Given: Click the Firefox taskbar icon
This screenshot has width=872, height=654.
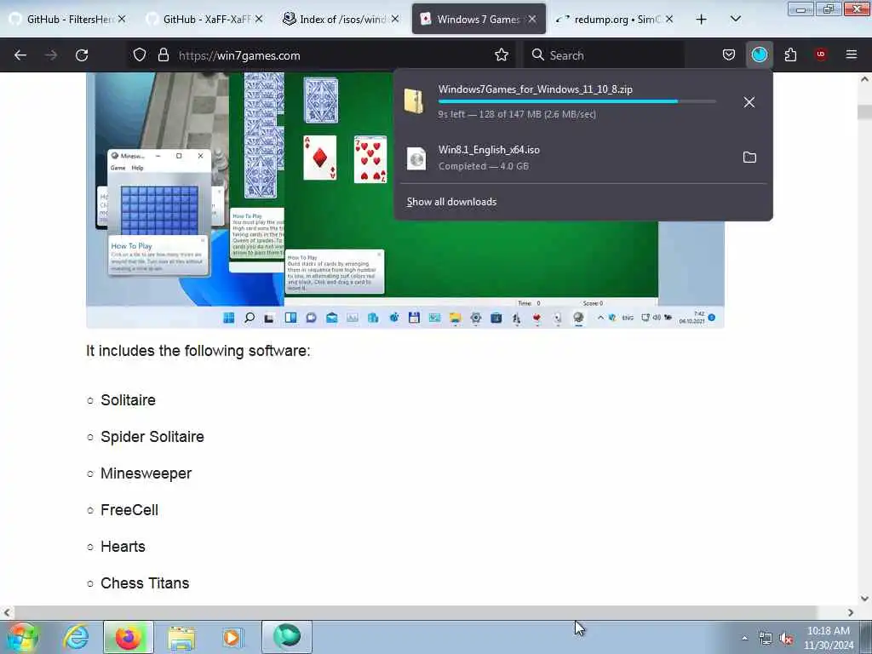Looking at the screenshot, I should (x=129, y=637).
